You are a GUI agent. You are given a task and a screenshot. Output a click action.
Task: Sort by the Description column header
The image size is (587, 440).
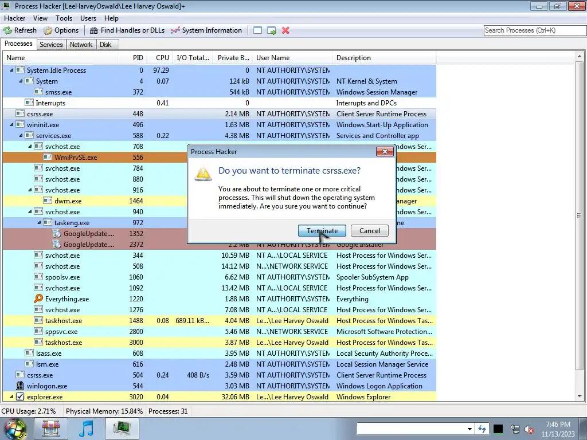385,58
